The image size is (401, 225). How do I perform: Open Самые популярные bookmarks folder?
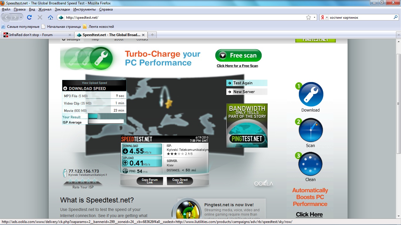tap(21, 26)
